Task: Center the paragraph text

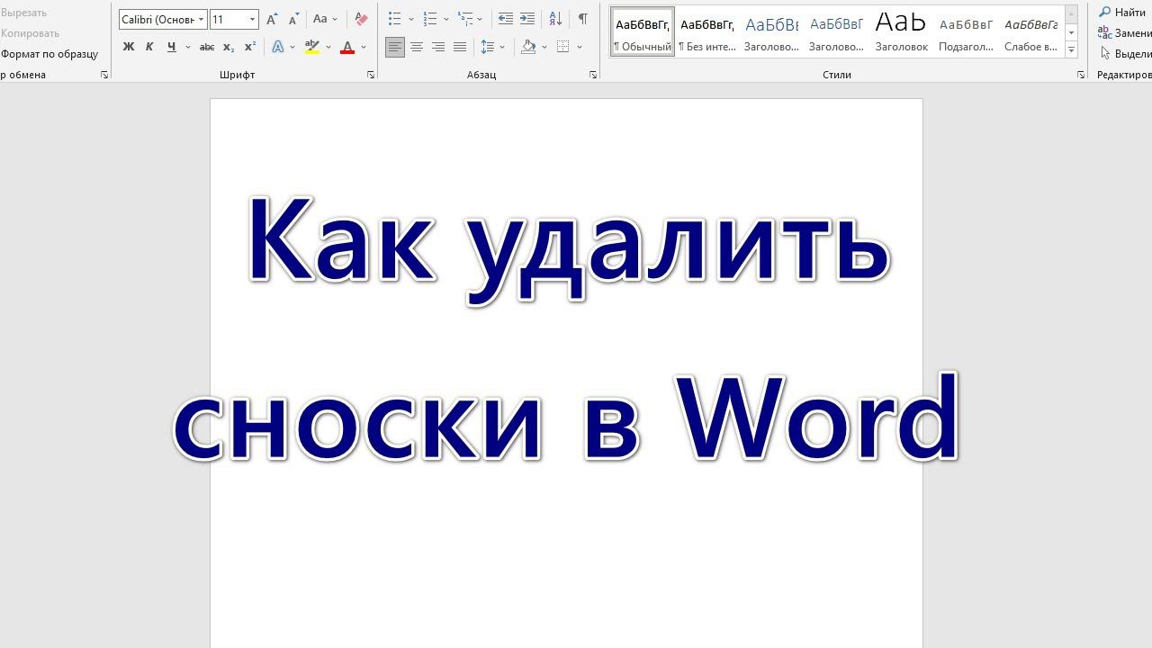Action: tap(416, 47)
